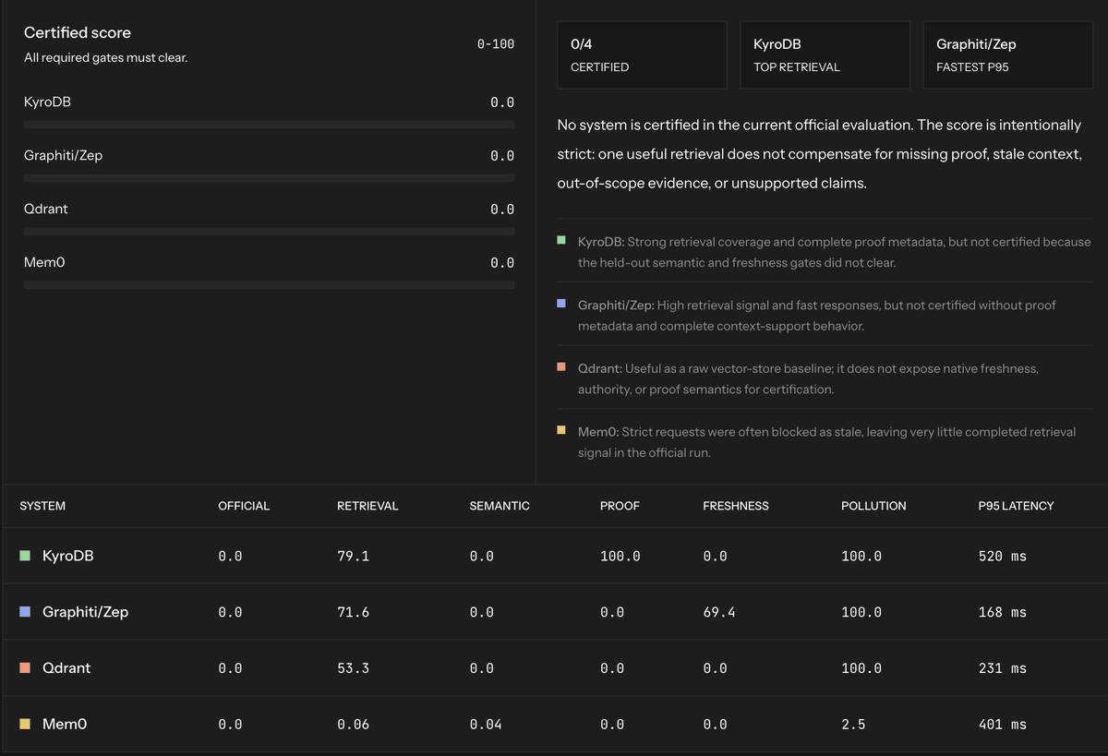Click the green KyroDB swatch in the table
The image size is (1108, 756).
pyautogui.click(x=25, y=556)
